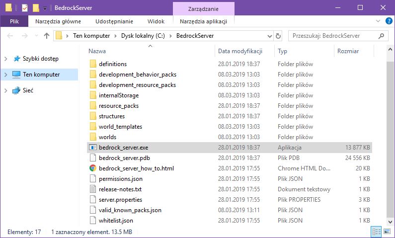Viewport: 395px width, 238px height.
Task: Click the New folder quick access icon
Action: pos(36,8)
